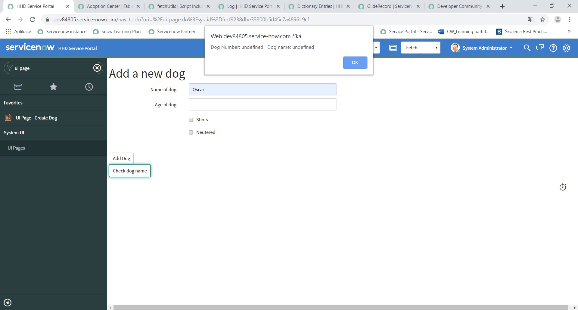Clear the navigator filter with the X icon
Image resolution: width=578 pixels, height=310 pixels.
[97, 68]
